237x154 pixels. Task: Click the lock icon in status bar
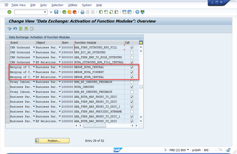pyautogui.click(x=228, y=150)
